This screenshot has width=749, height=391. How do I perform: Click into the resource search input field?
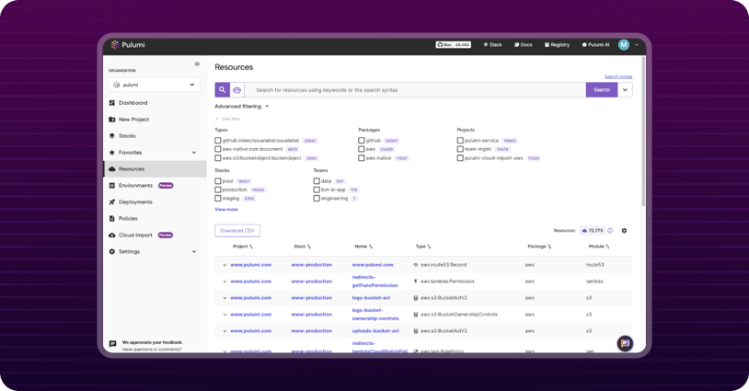pyautogui.click(x=414, y=90)
